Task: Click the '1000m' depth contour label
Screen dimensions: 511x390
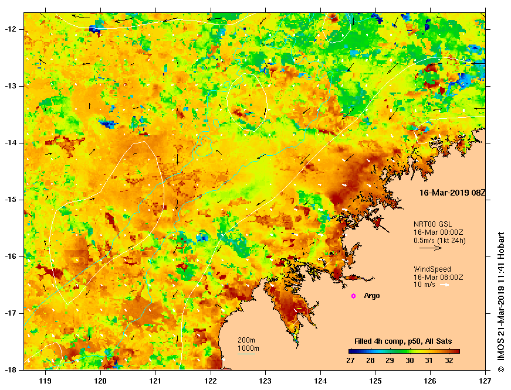Action: (x=248, y=348)
